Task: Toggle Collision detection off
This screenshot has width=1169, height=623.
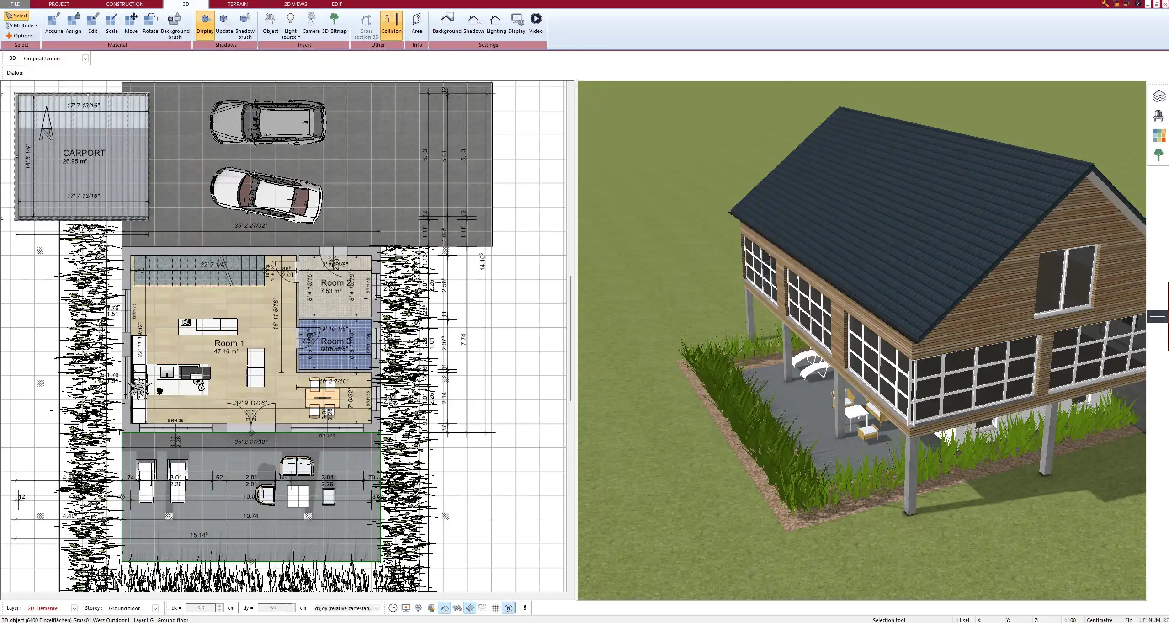Action: 391,23
